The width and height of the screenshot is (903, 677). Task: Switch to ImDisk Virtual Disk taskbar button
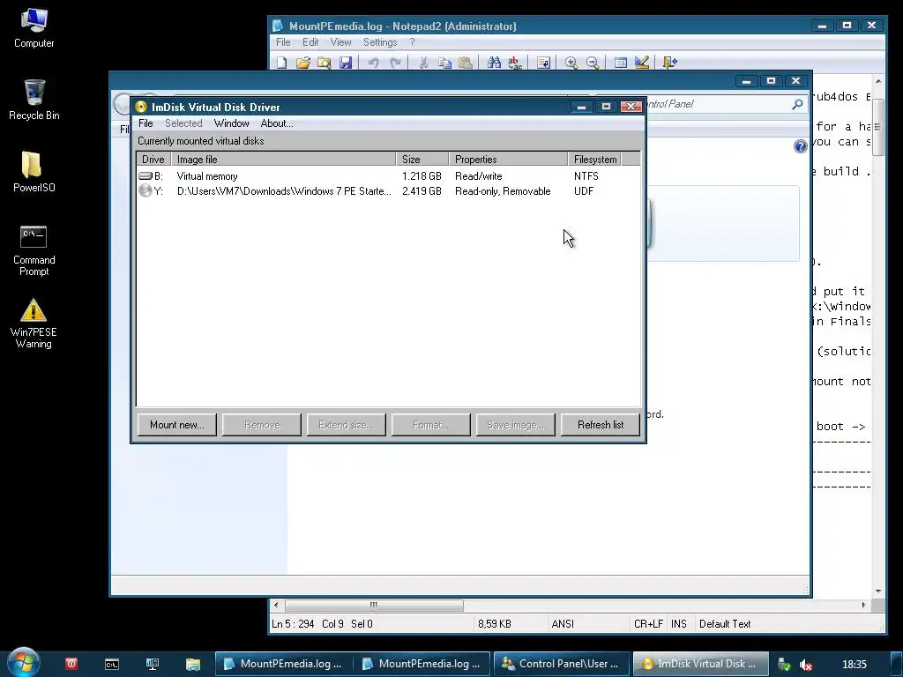pyautogui.click(x=700, y=664)
